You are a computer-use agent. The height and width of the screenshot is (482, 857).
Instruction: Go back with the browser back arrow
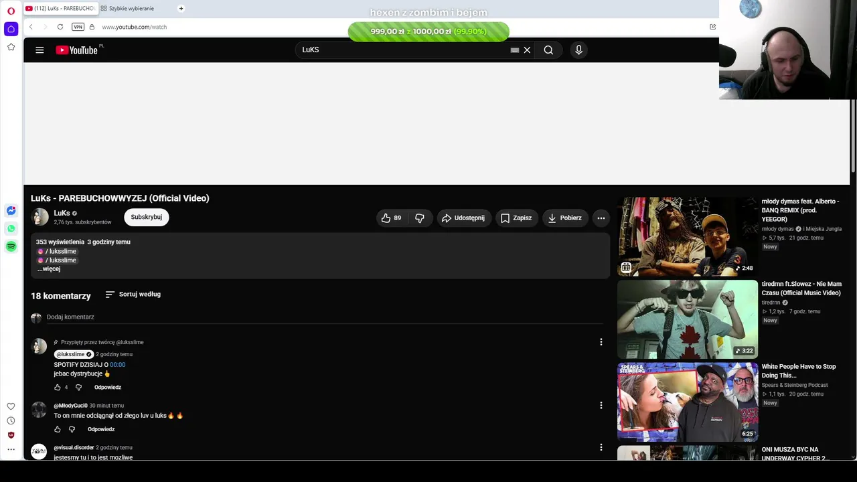[x=31, y=27]
